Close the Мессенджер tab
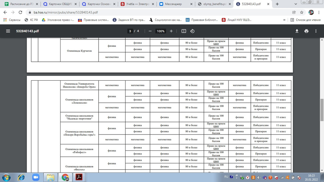The image size is (324, 182). click(x=191, y=4)
